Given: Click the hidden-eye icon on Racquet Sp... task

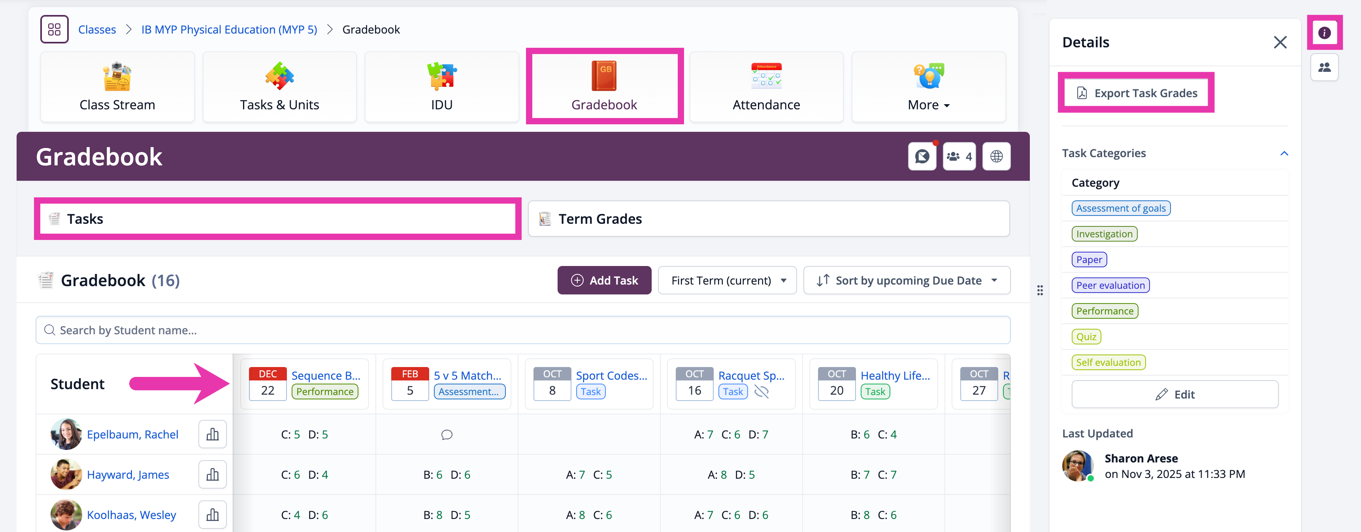Looking at the screenshot, I should (x=762, y=392).
